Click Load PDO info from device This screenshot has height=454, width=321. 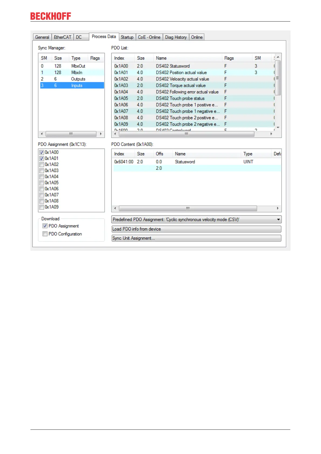(x=196, y=229)
